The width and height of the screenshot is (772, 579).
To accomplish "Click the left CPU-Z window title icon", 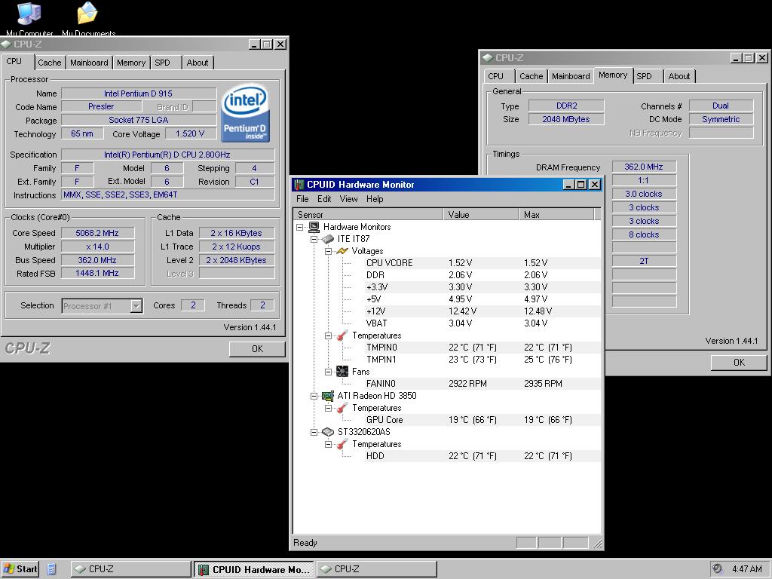I will [6, 44].
